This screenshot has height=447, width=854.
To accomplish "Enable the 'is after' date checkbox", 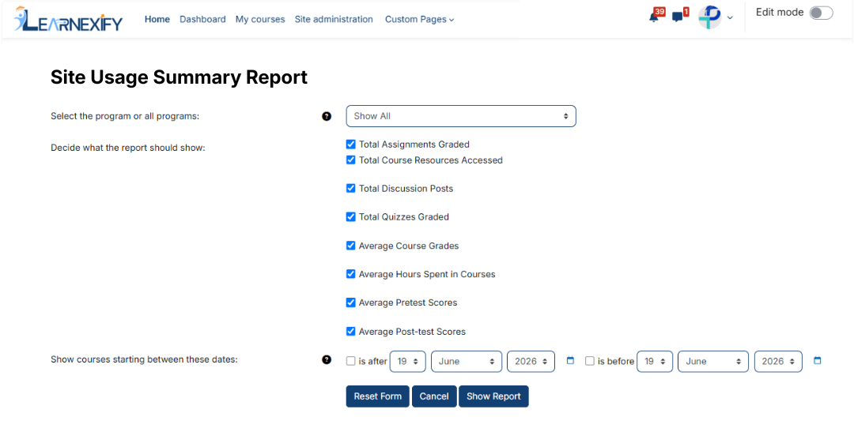I will (x=351, y=361).
